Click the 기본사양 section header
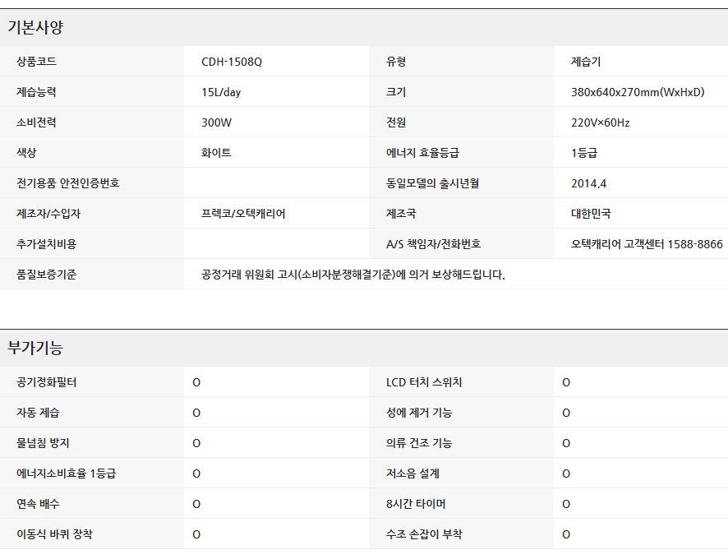728x559 pixels. click(35, 27)
